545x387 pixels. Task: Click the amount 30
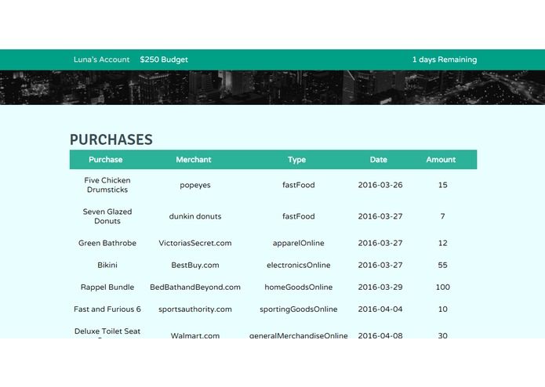coord(442,335)
